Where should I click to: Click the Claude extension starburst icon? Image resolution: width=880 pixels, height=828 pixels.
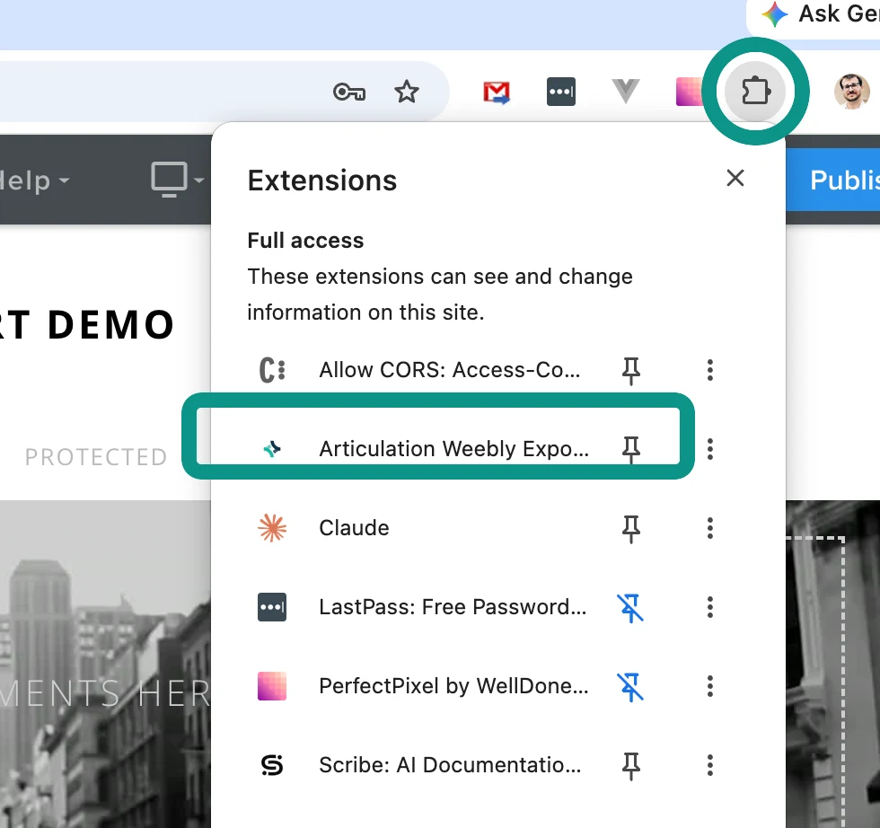coord(272,528)
